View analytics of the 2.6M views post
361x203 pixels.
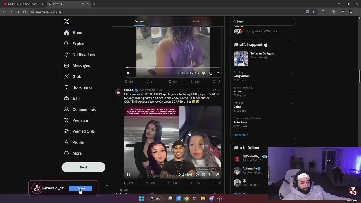coord(195,82)
